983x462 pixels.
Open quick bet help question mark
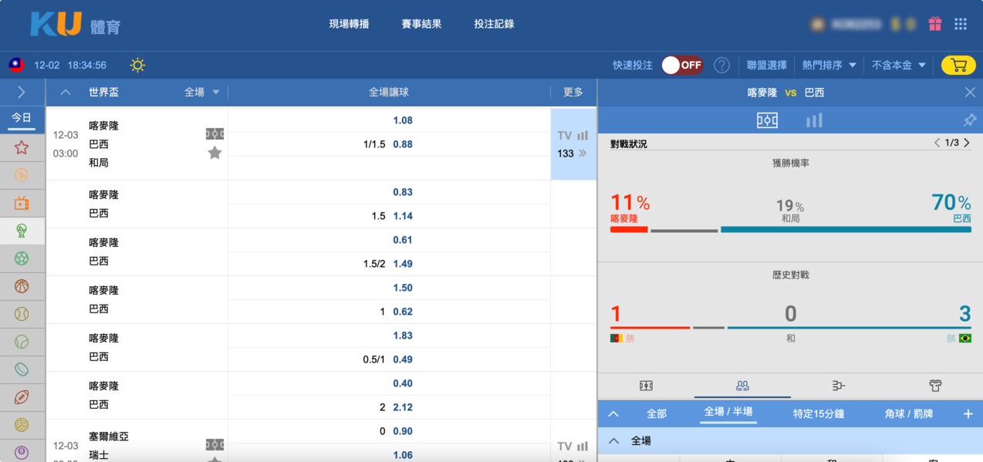pos(721,66)
